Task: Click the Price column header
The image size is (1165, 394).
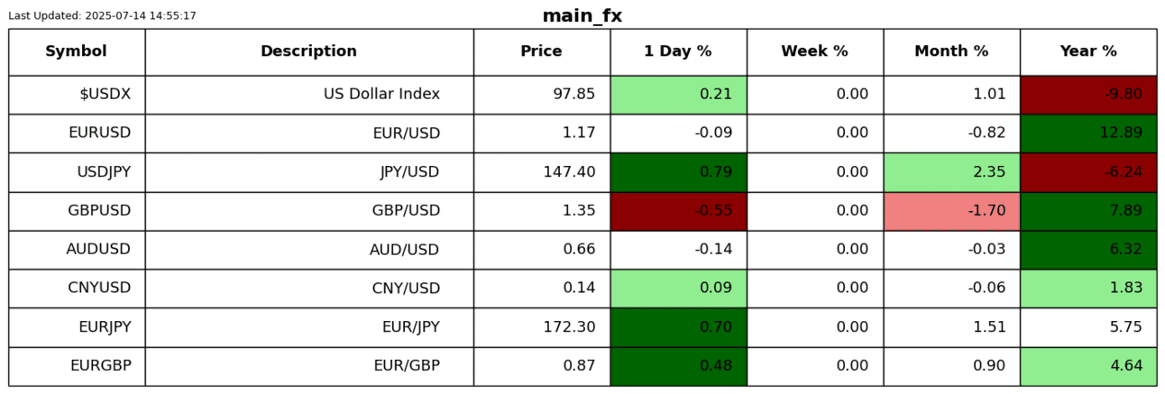Action: pyautogui.click(x=541, y=51)
